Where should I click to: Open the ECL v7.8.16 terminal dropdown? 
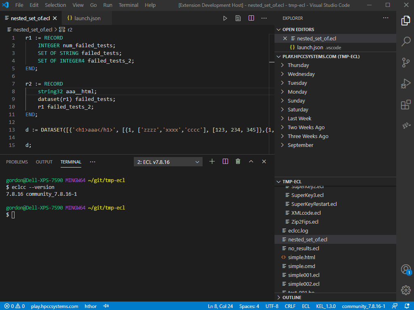168,162
